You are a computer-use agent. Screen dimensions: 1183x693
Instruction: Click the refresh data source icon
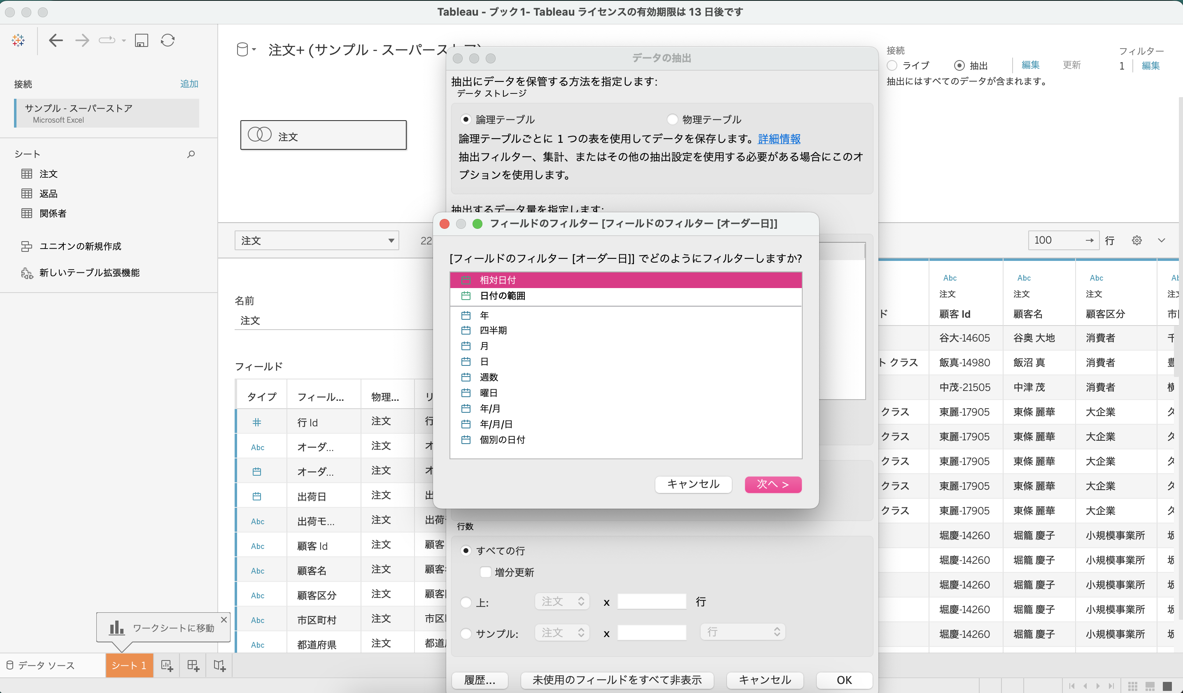pos(168,40)
